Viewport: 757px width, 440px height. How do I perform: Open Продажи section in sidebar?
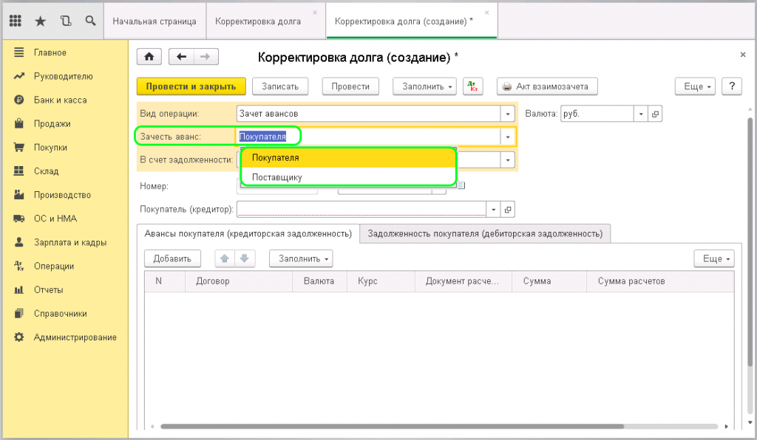pyautogui.click(x=52, y=123)
